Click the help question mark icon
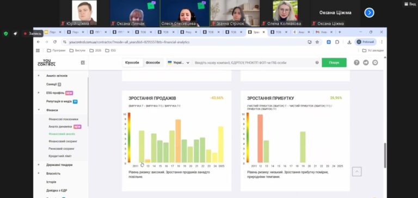The width and height of the screenshot is (418, 198). click(356, 63)
